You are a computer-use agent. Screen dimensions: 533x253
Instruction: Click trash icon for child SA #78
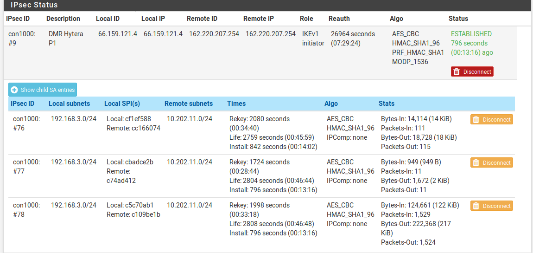coord(476,206)
